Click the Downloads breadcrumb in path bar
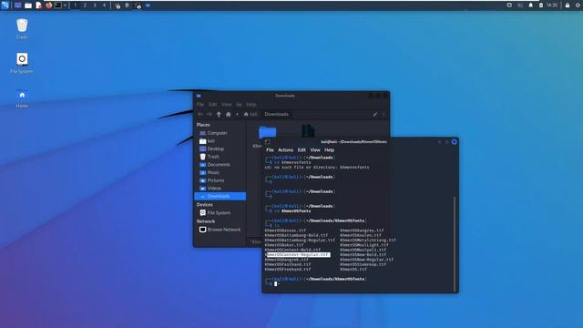This screenshot has height=328, width=583. tap(277, 114)
